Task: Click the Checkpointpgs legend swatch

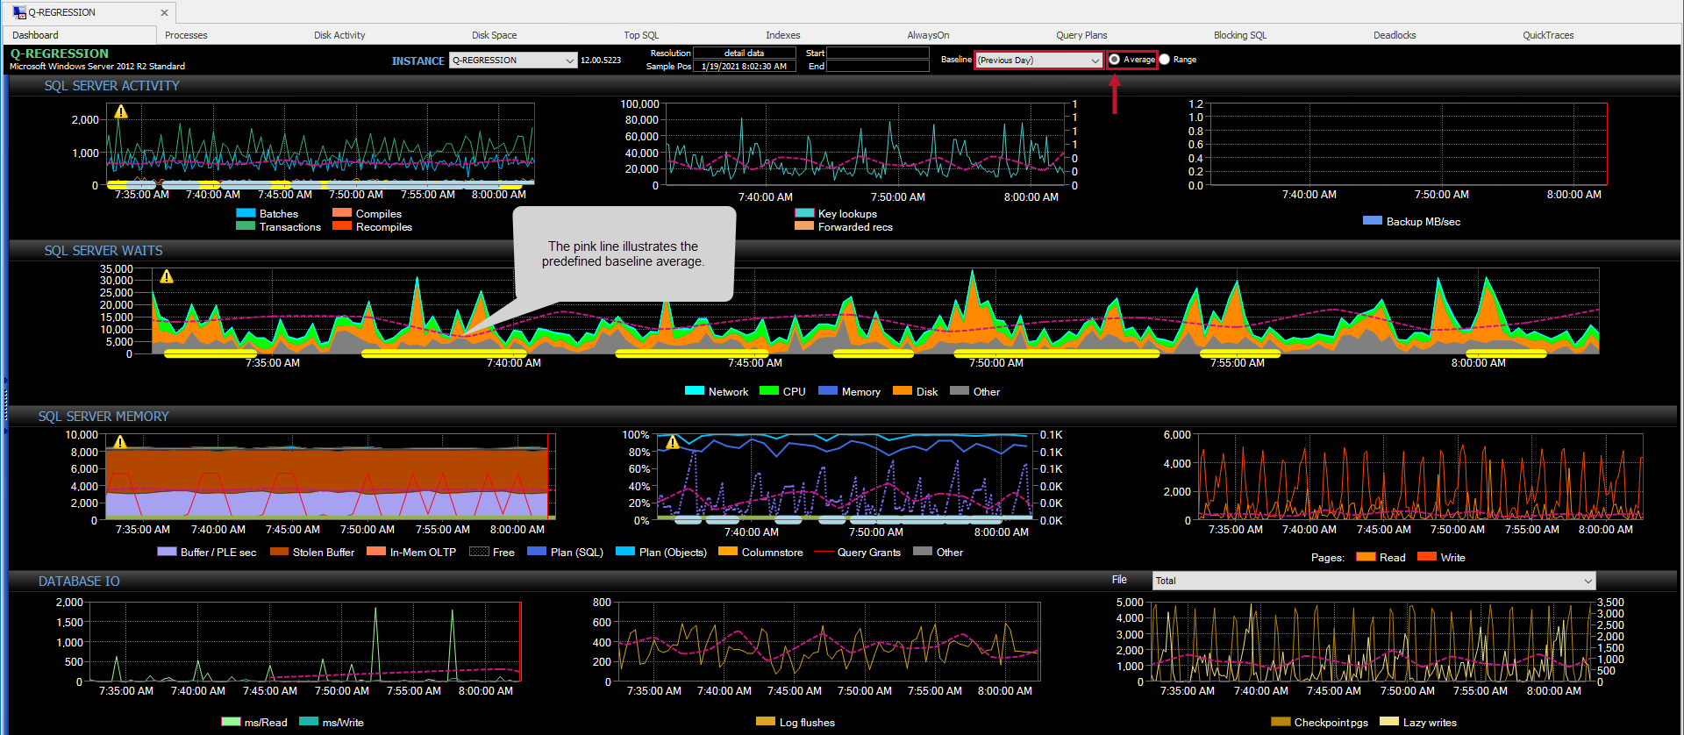Action: [1281, 722]
